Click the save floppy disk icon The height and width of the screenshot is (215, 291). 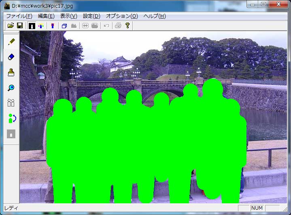point(20,25)
